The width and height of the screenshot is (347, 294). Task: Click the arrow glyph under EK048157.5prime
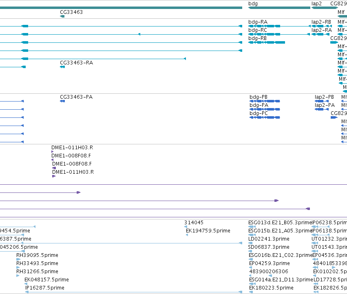click(26, 284)
